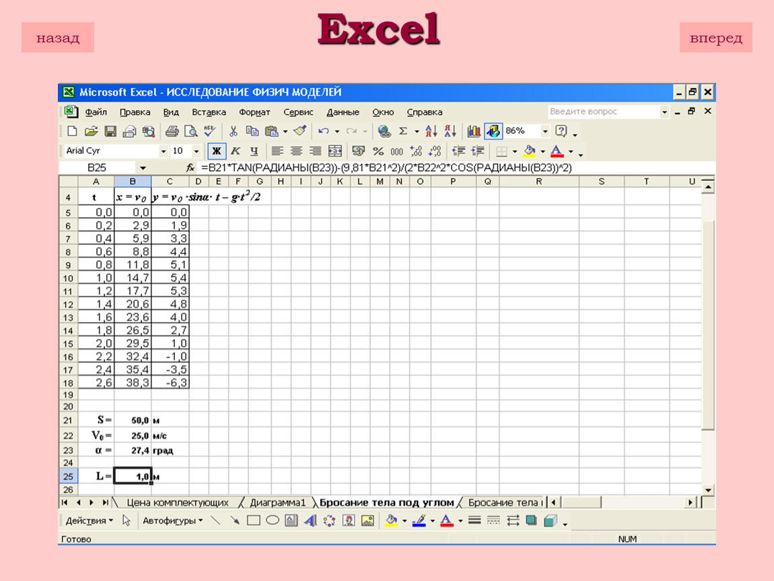Apply percent style with the % icon

[378, 151]
